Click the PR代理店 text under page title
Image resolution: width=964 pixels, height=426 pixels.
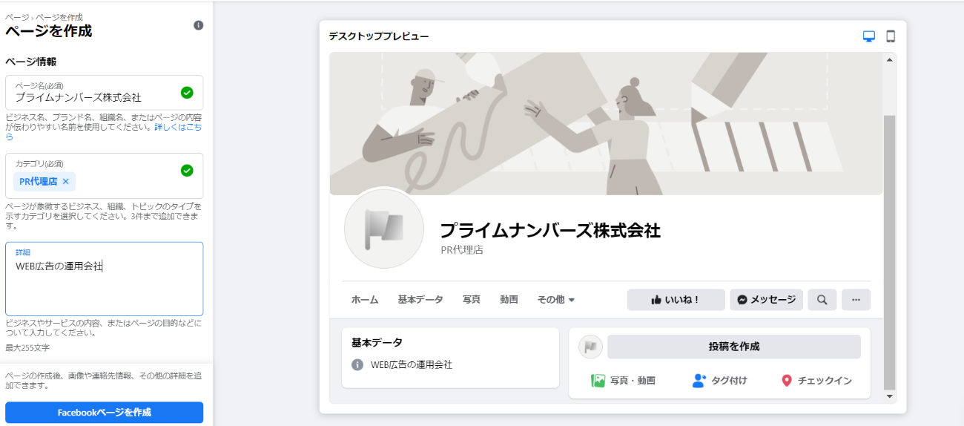[462, 250]
